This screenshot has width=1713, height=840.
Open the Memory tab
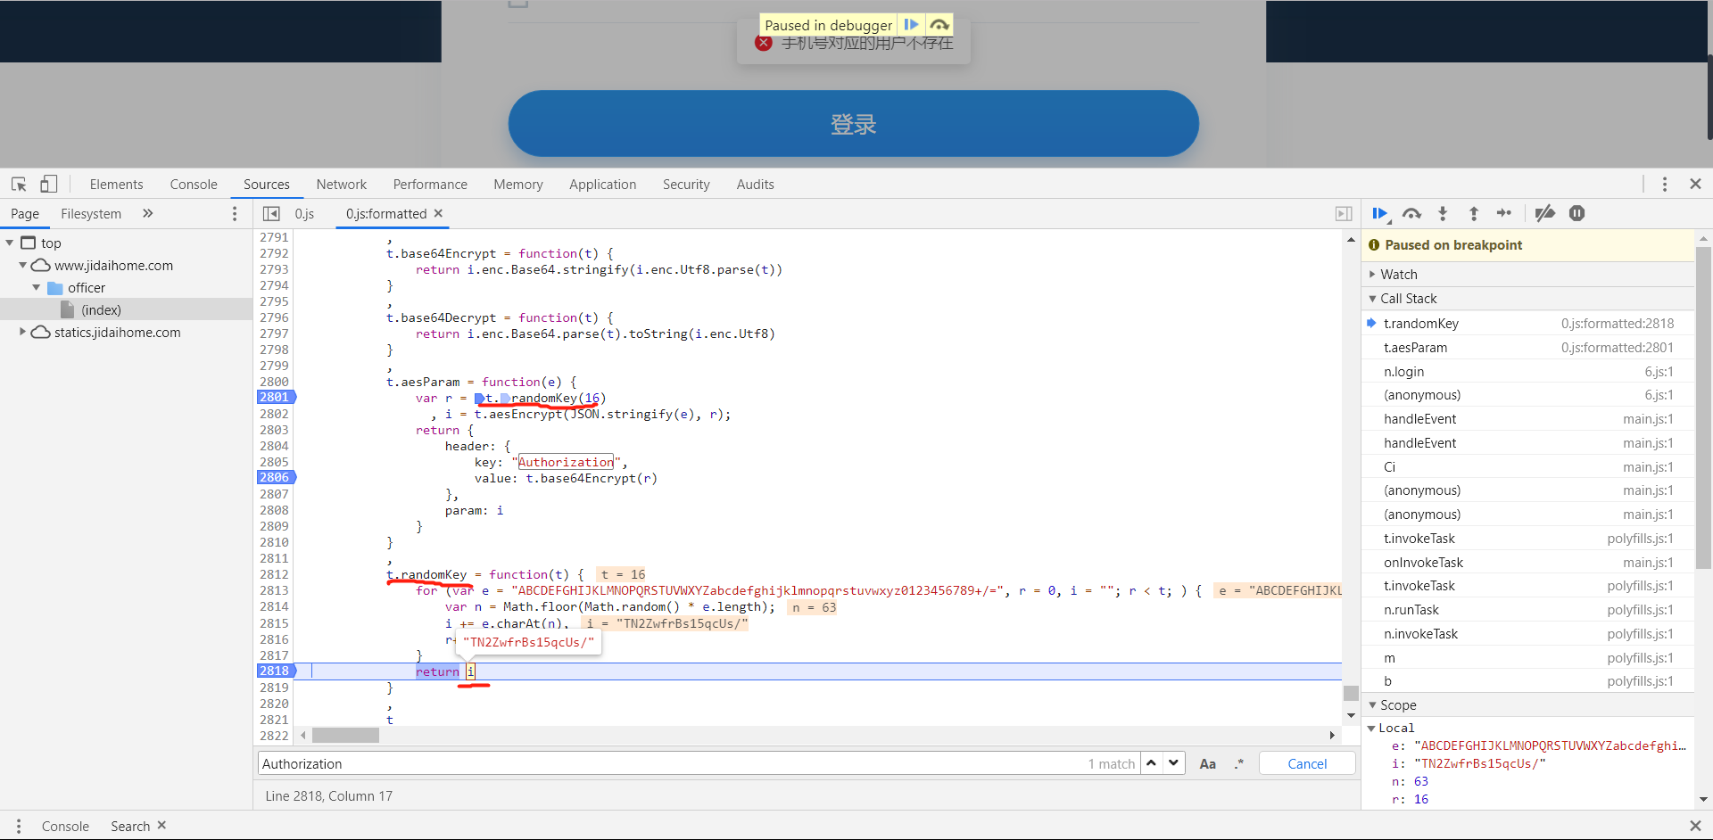point(518,184)
